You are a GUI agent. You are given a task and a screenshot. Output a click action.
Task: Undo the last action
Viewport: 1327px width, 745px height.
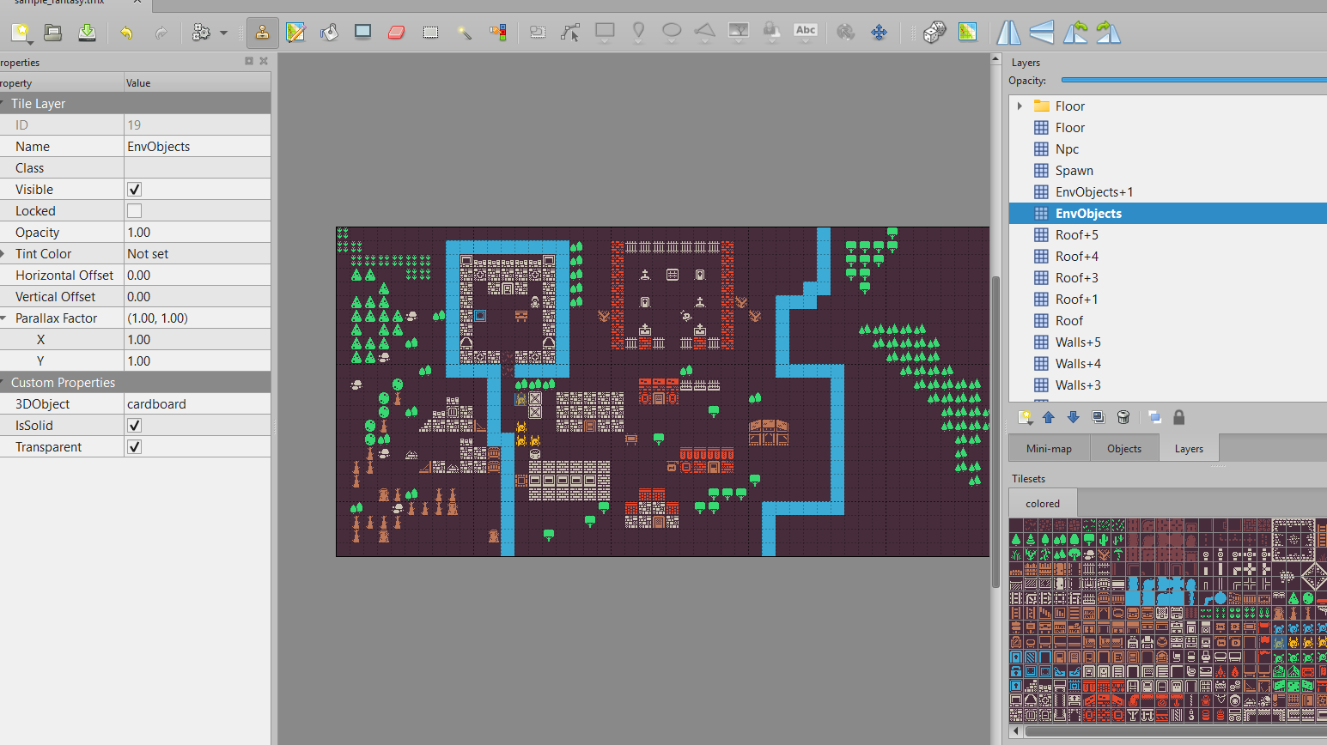tap(127, 33)
